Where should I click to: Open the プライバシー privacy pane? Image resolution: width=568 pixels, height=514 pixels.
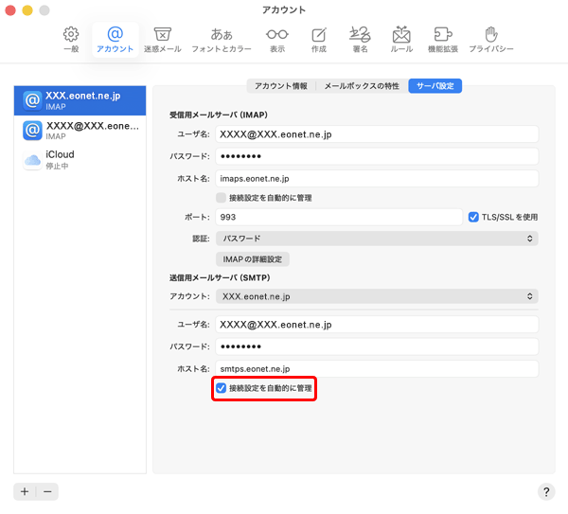tap(490, 39)
